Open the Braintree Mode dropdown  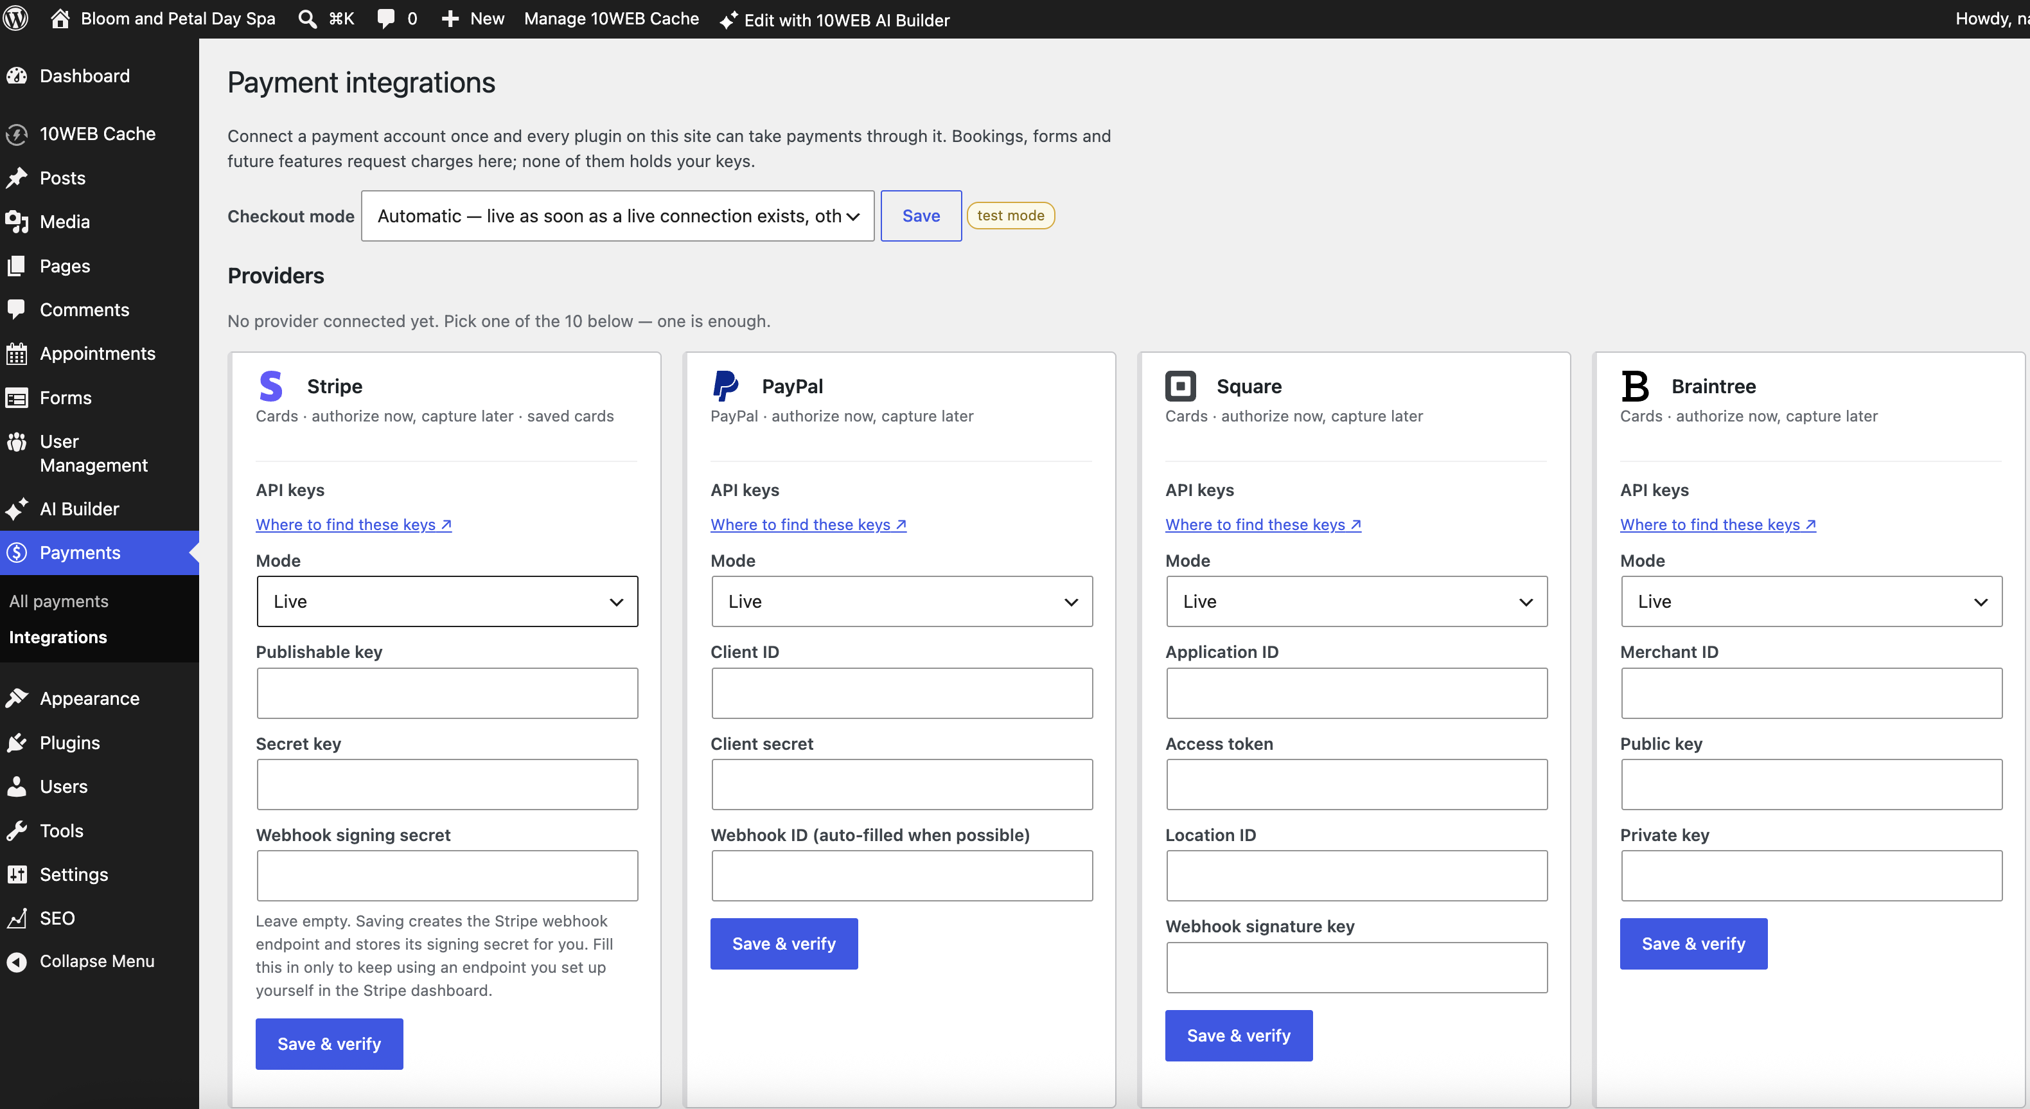point(1812,601)
